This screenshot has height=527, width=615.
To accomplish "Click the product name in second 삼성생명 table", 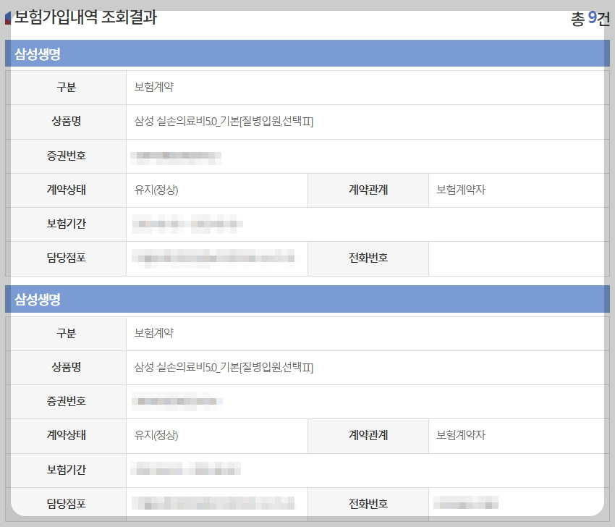I will (224, 367).
